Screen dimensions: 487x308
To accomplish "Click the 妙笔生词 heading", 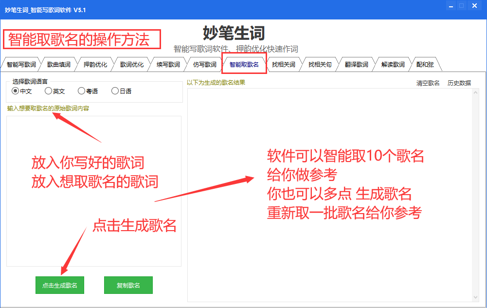I will (x=234, y=33).
